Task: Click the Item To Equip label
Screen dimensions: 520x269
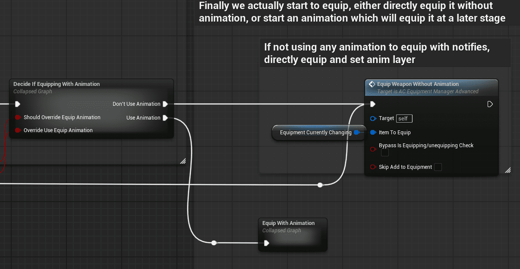Action: click(395, 133)
